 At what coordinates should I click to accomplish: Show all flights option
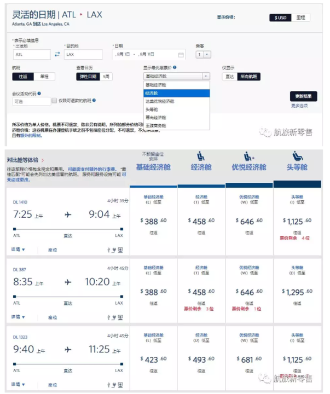click(x=248, y=77)
